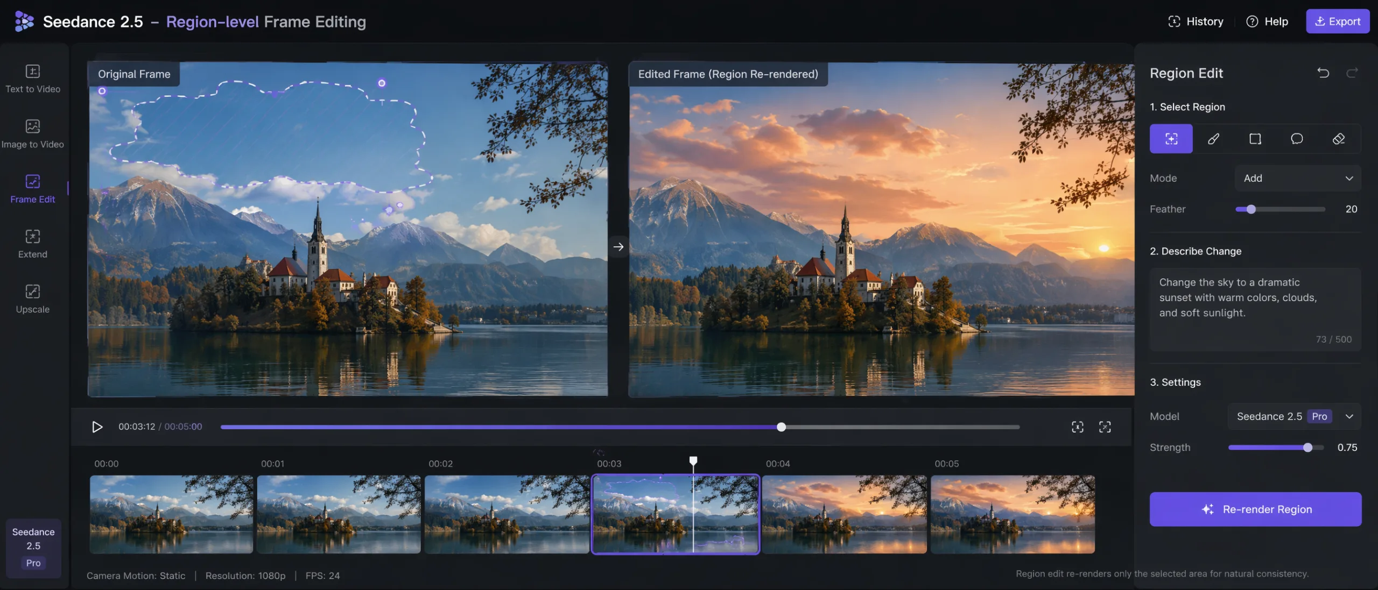
Task: Select the highlighted 00:03 timeline thumbnail
Action: [x=676, y=514]
